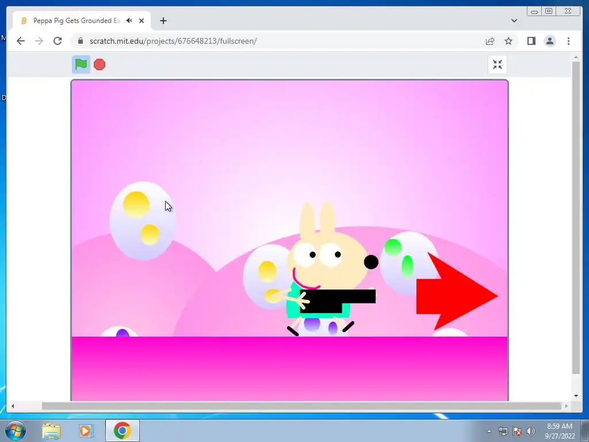Click the scroll up arrow of vertical scrollbar
The height and width of the screenshot is (442, 589).
(x=576, y=58)
